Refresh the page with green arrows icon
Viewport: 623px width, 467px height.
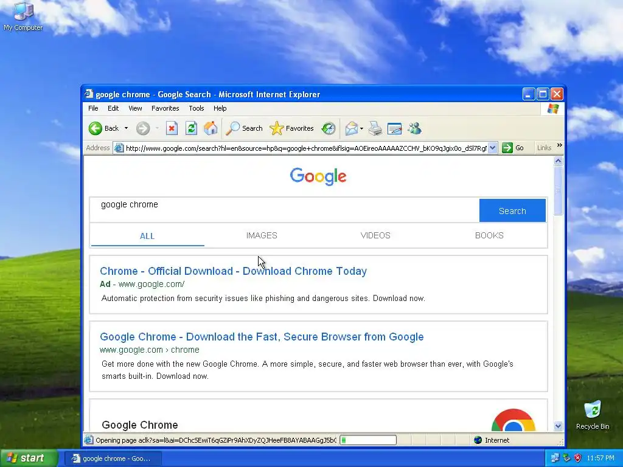pos(191,128)
